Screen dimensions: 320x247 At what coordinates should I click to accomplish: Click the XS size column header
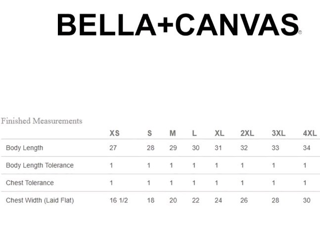pyautogui.click(x=114, y=133)
